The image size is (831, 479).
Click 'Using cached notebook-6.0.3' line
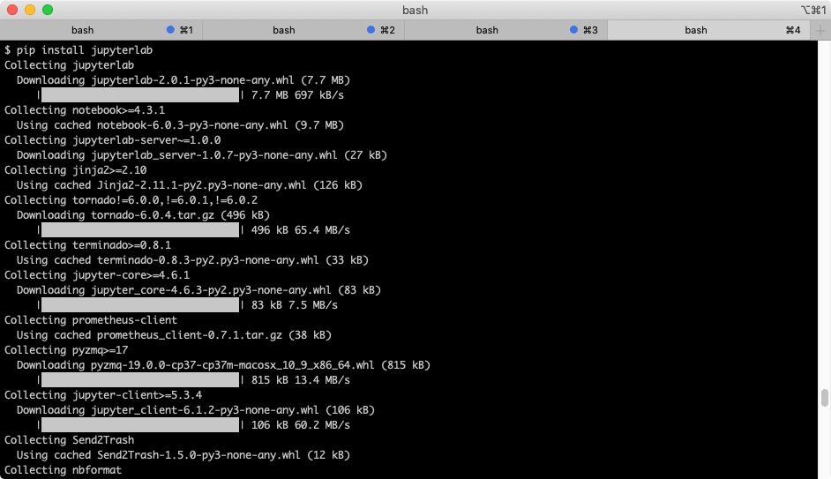(x=180, y=125)
